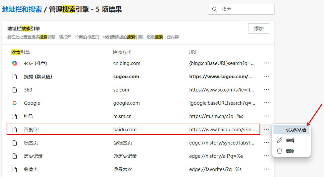
Task: Click the 必应 (推荐) engine name
Action: 35,63
